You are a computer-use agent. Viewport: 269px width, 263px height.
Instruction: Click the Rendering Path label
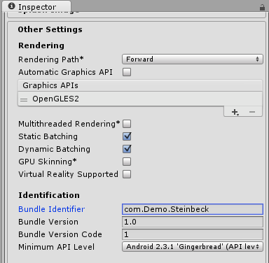click(51, 59)
